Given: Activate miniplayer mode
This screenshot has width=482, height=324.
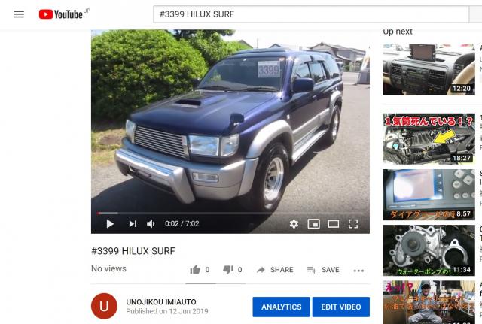Looking at the screenshot, I should [x=313, y=224].
